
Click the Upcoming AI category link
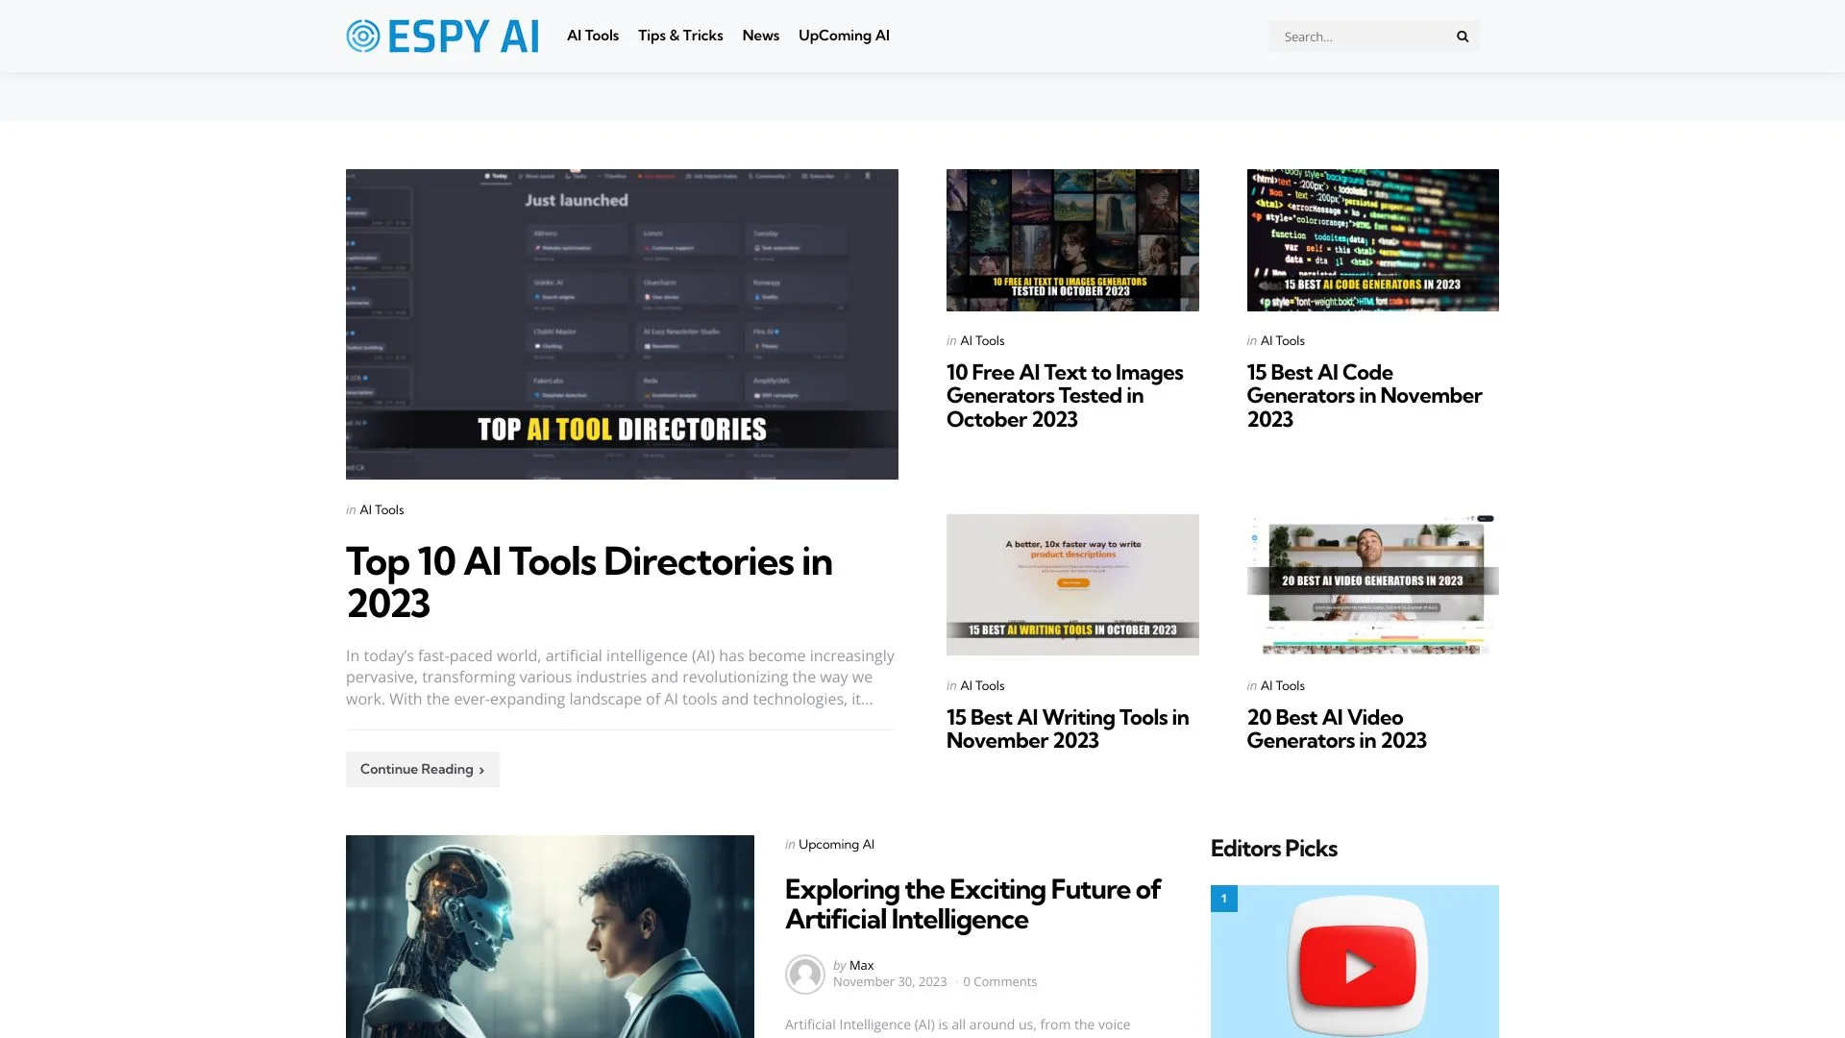tap(836, 845)
